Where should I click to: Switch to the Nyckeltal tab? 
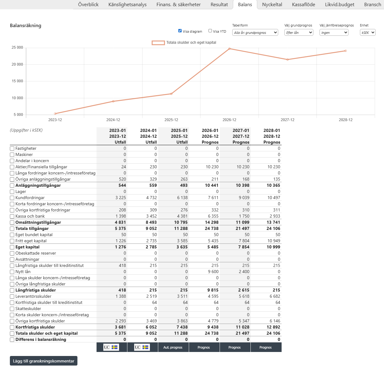tap(272, 5)
